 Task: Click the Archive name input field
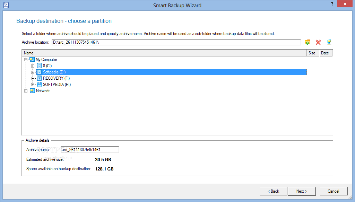(x=90, y=150)
